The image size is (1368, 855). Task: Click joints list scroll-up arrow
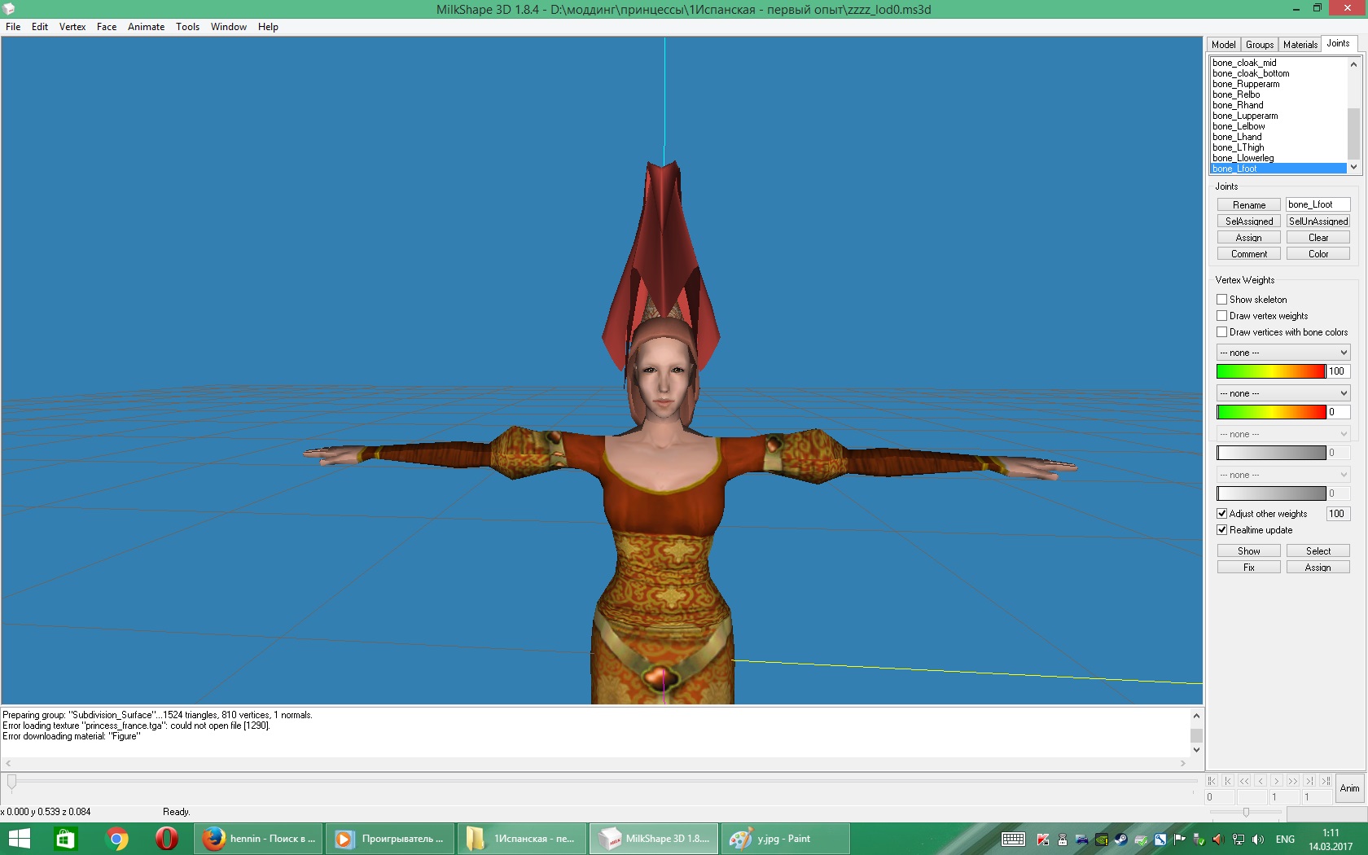pyautogui.click(x=1353, y=64)
